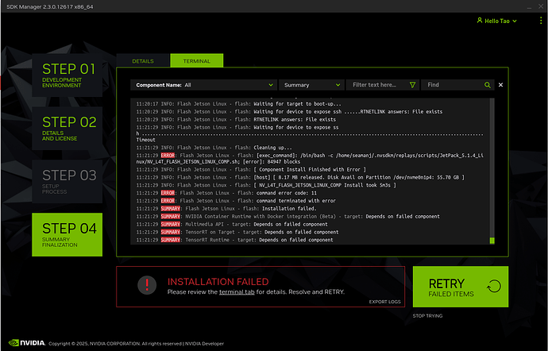The width and height of the screenshot is (548, 351).
Task: Close the terminal search bar with X
Action: pyautogui.click(x=500, y=85)
